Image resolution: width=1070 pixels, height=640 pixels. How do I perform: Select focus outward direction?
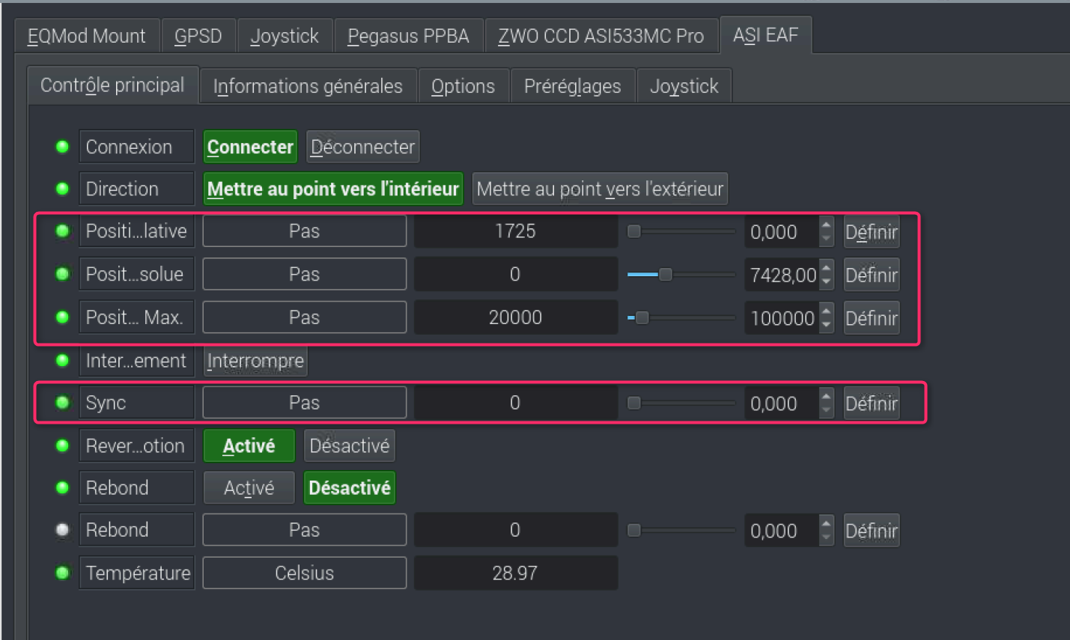[x=600, y=189]
